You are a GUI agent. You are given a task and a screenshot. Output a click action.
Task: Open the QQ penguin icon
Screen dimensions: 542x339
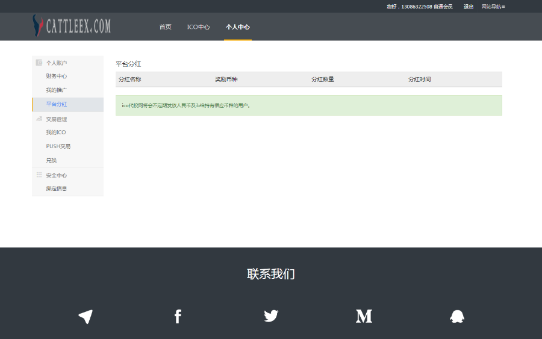[457, 316]
